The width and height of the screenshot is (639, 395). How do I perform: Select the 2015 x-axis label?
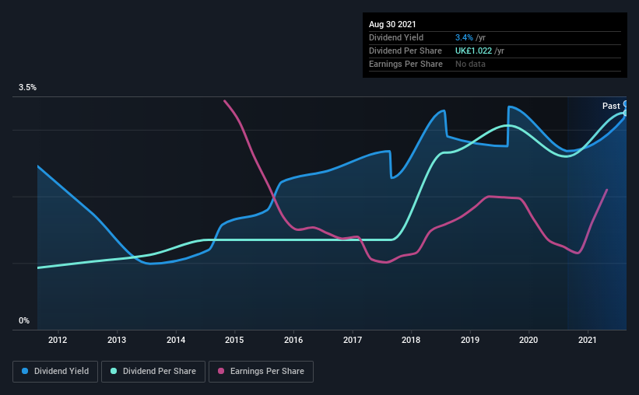tap(234, 340)
